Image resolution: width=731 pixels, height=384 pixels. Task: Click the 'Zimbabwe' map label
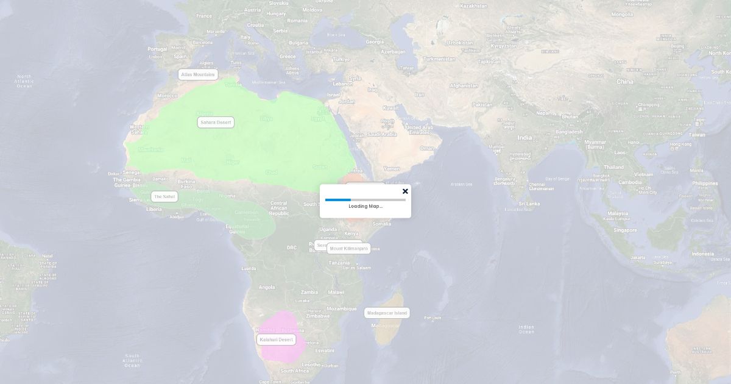click(x=318, y=316)
